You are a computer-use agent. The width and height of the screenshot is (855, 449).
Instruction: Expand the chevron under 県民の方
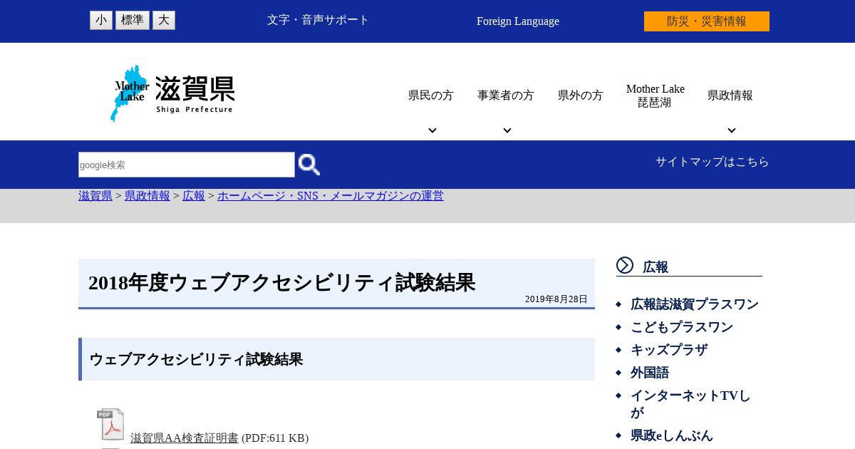(x=432, y=130)
